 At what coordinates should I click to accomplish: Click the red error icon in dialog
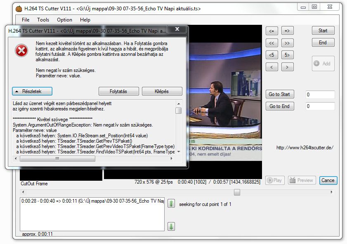pyautogui.click(x=21, y=50)
